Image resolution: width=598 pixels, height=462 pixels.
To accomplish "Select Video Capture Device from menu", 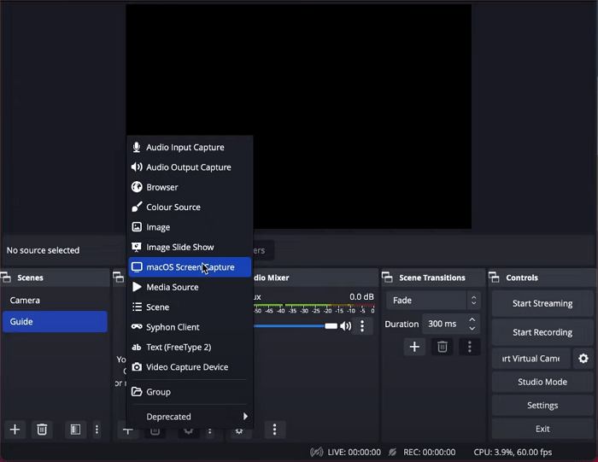I will pos(186,367).
